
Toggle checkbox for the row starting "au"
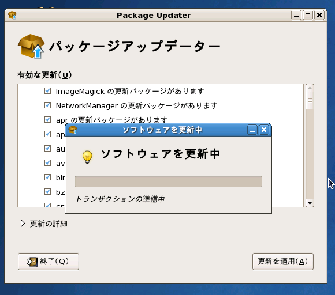pyautogui.click(x=47, y=148)
